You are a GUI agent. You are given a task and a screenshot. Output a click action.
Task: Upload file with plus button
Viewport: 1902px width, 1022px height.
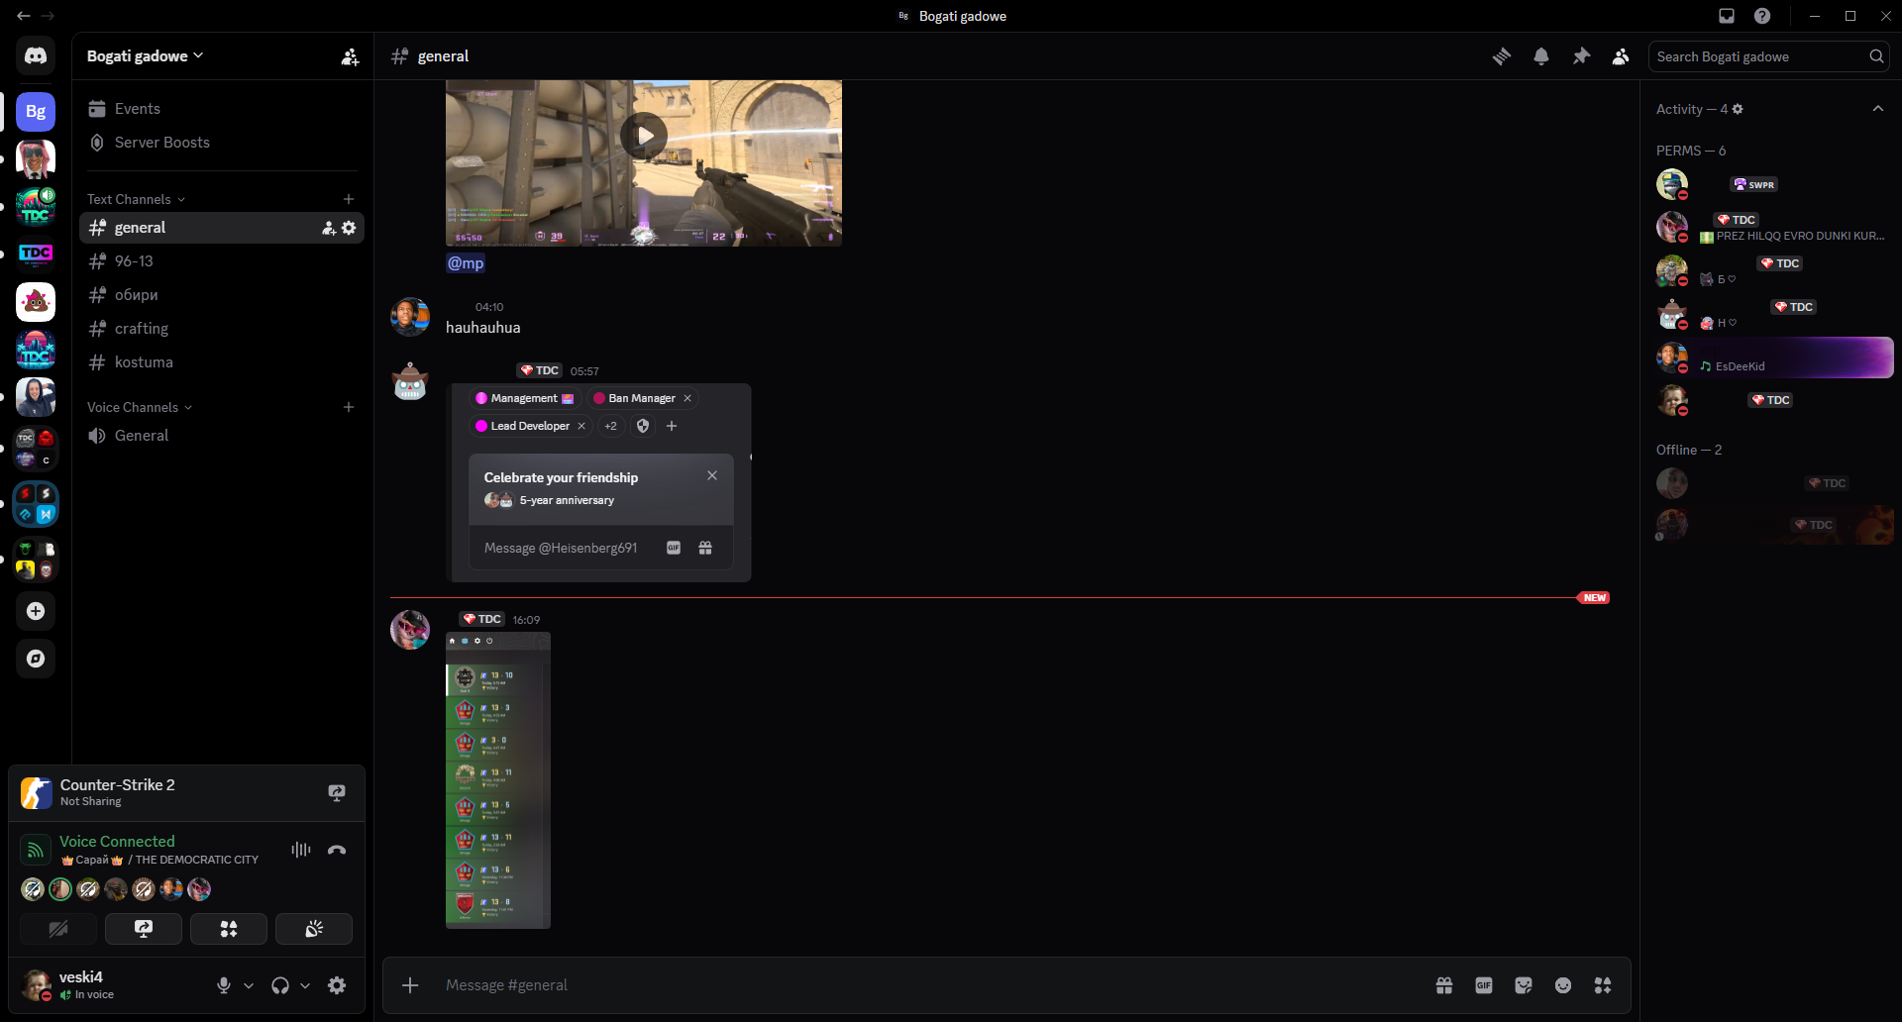pyautogui.click(x=410, y=985)
